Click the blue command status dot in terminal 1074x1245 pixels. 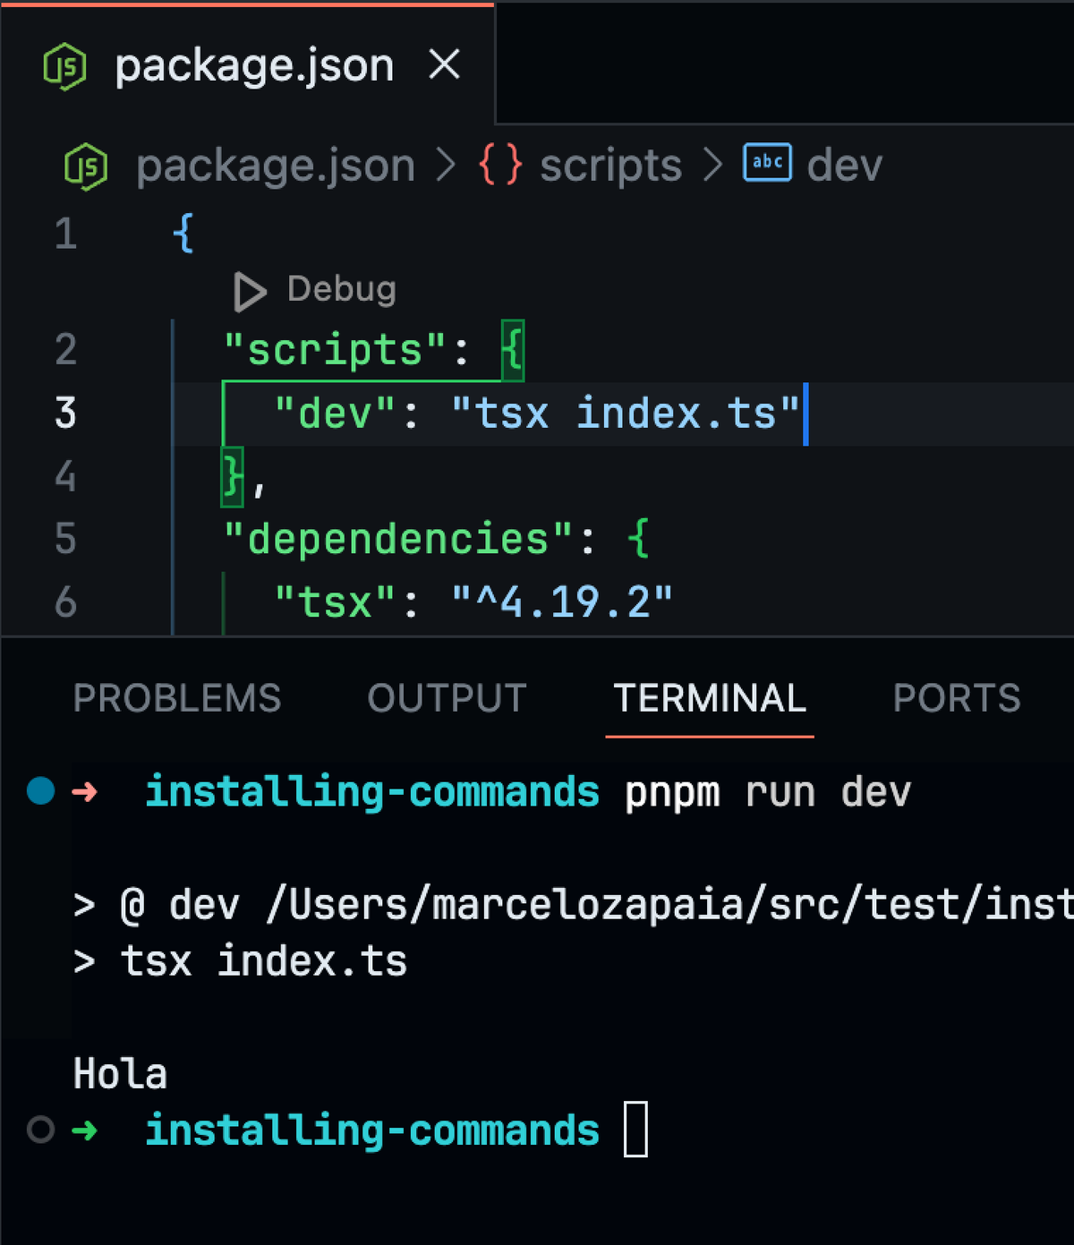[x=41, y=791]
